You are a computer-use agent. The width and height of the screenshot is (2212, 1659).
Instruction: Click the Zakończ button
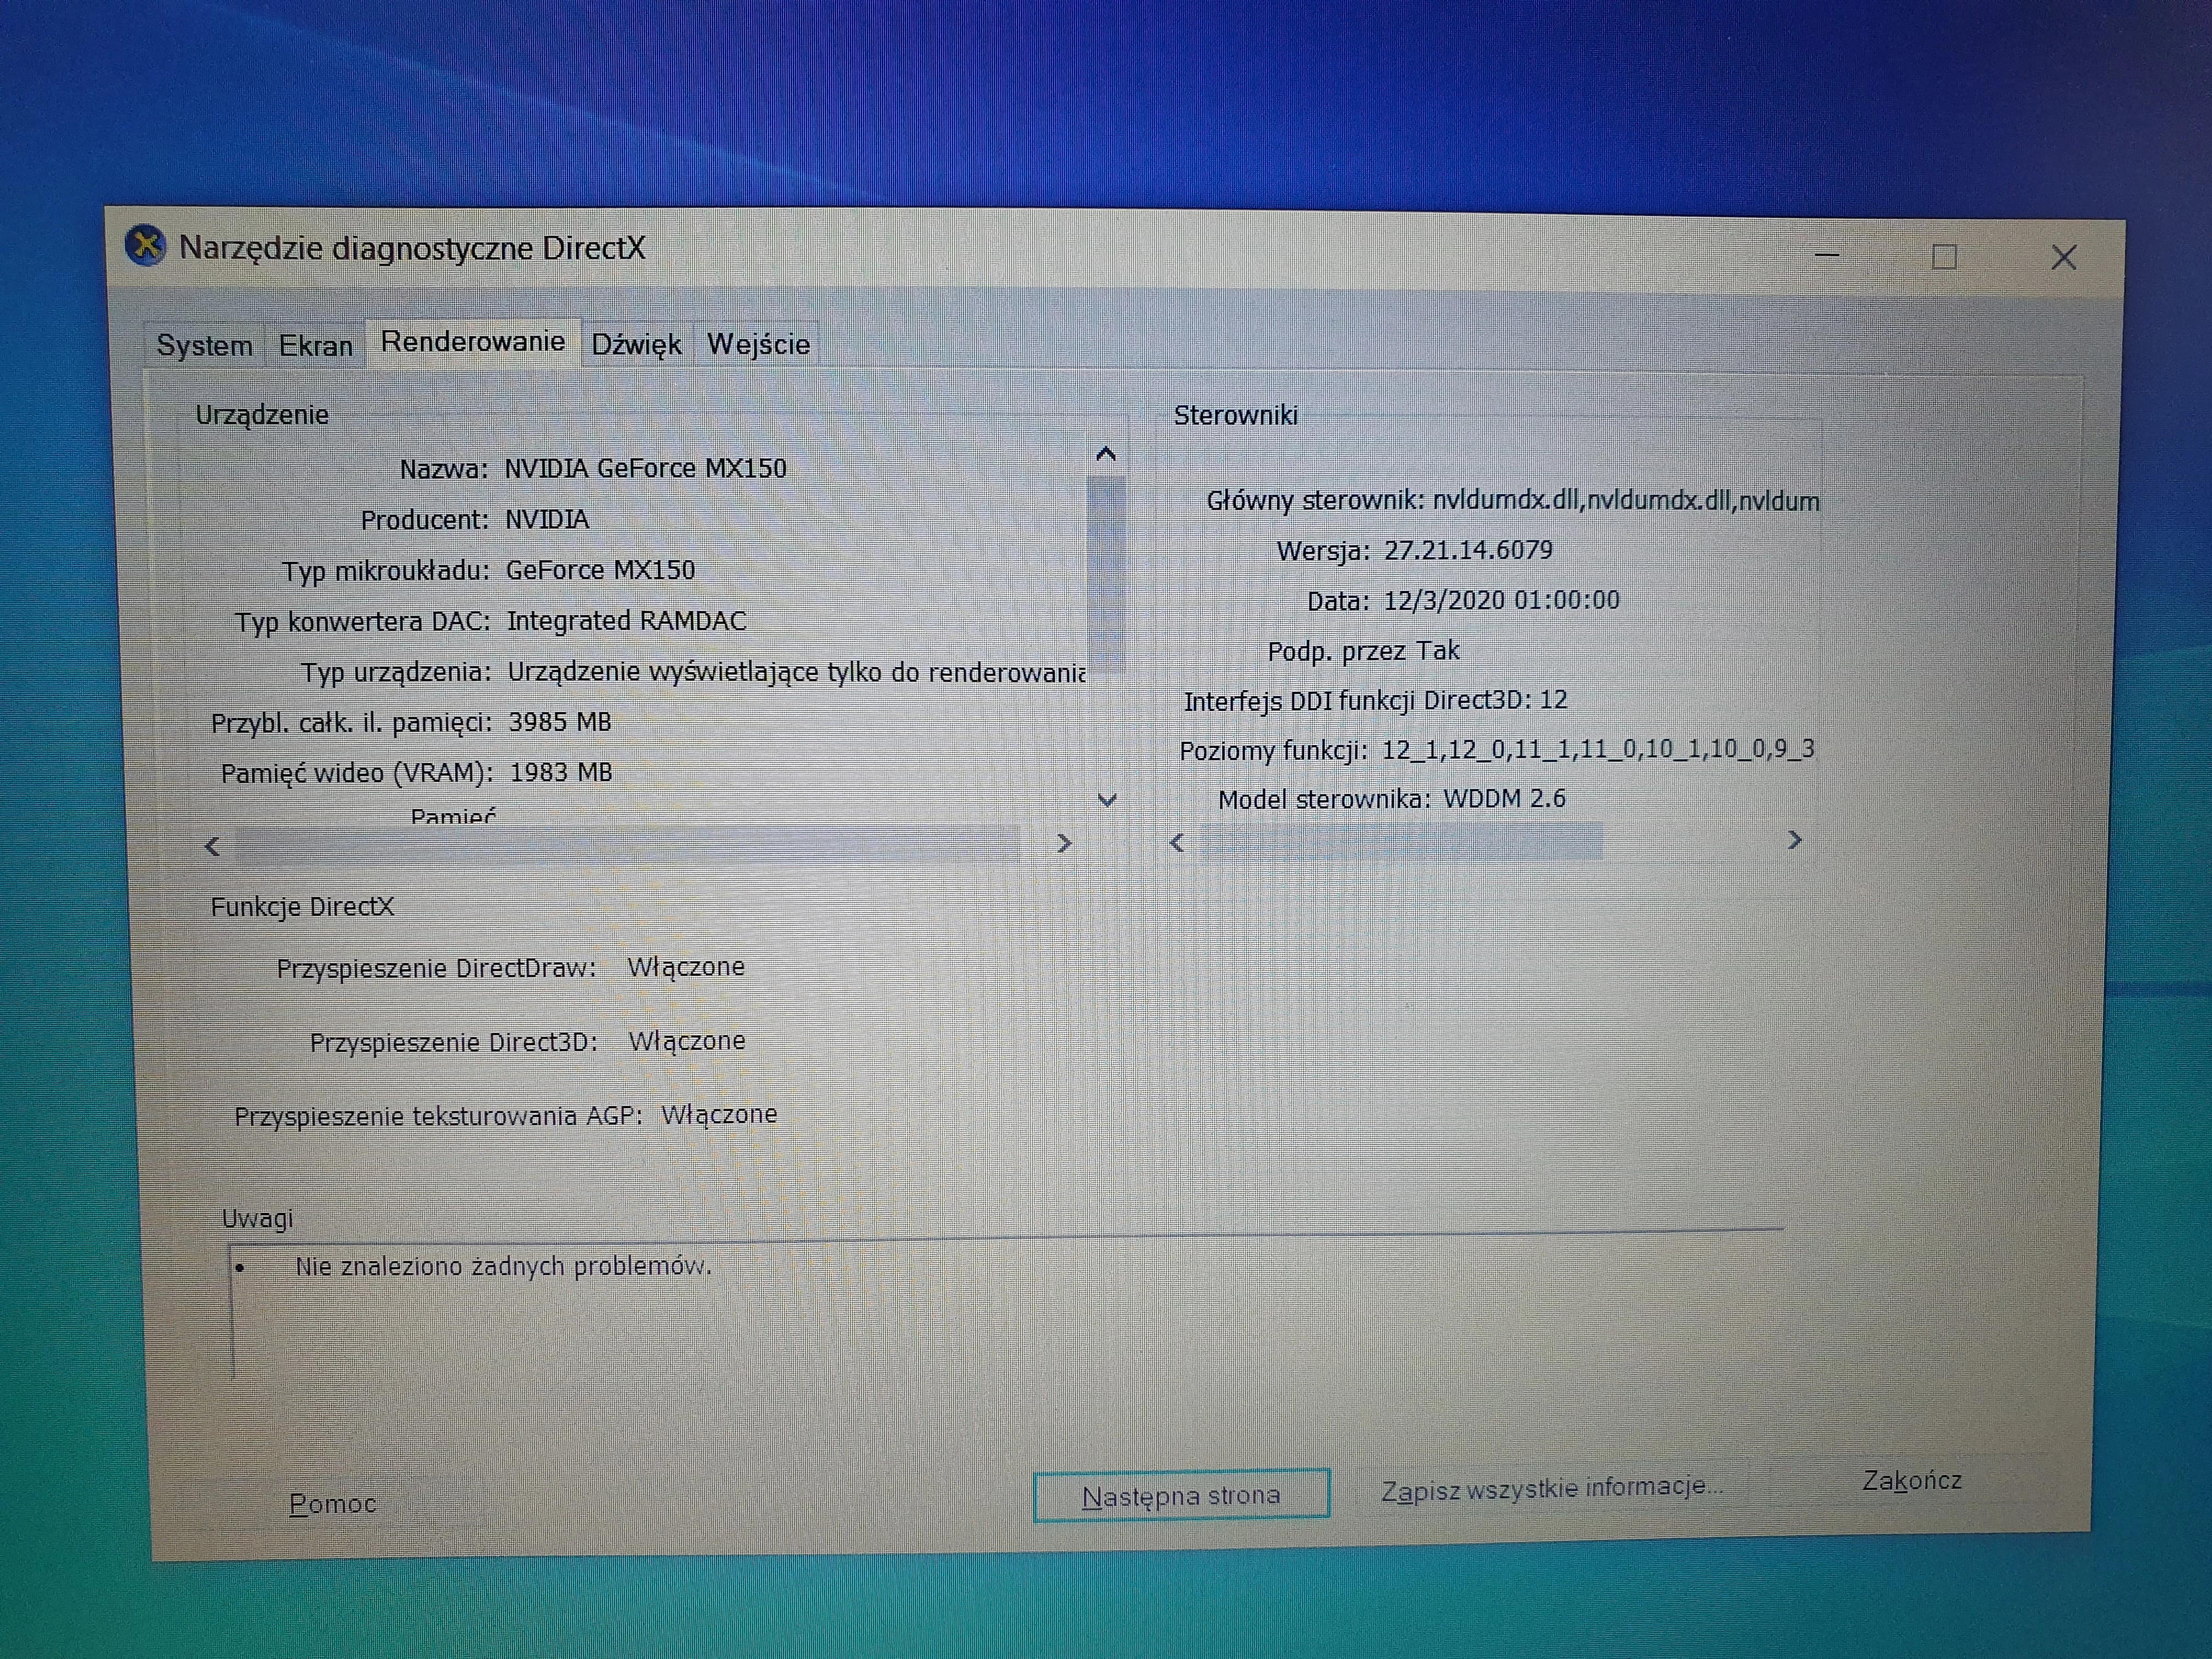pyautogui.click(x=1911, y=1480)
